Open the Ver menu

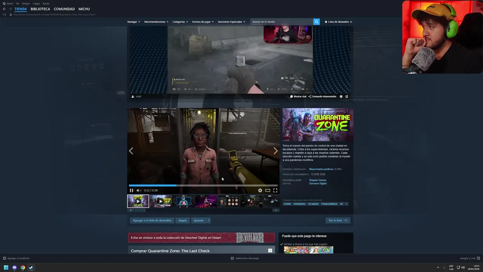(x=18, y=3)
